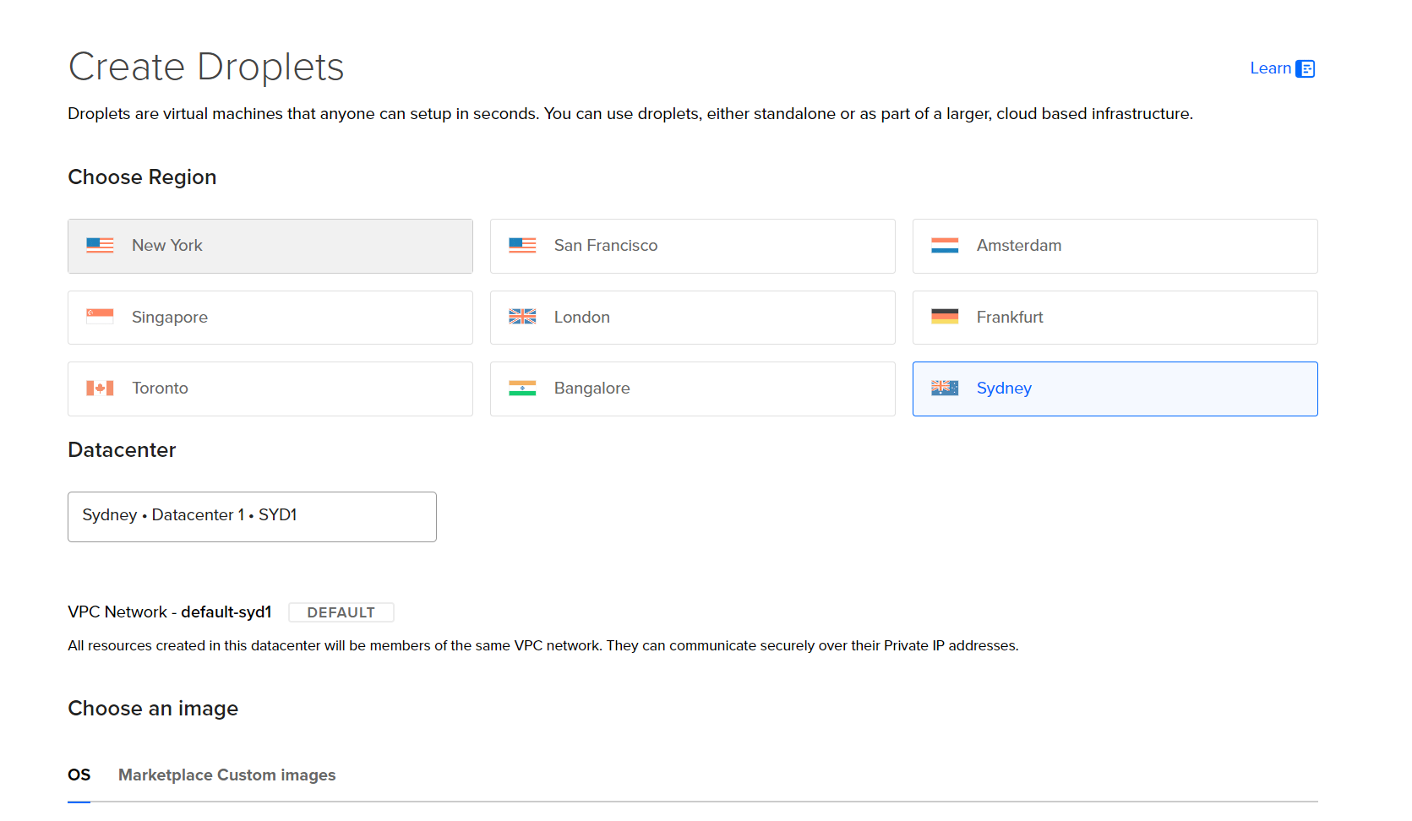Click the UK flag icon for London
The height and width of the screenshot is (821, 1412).
522,317
